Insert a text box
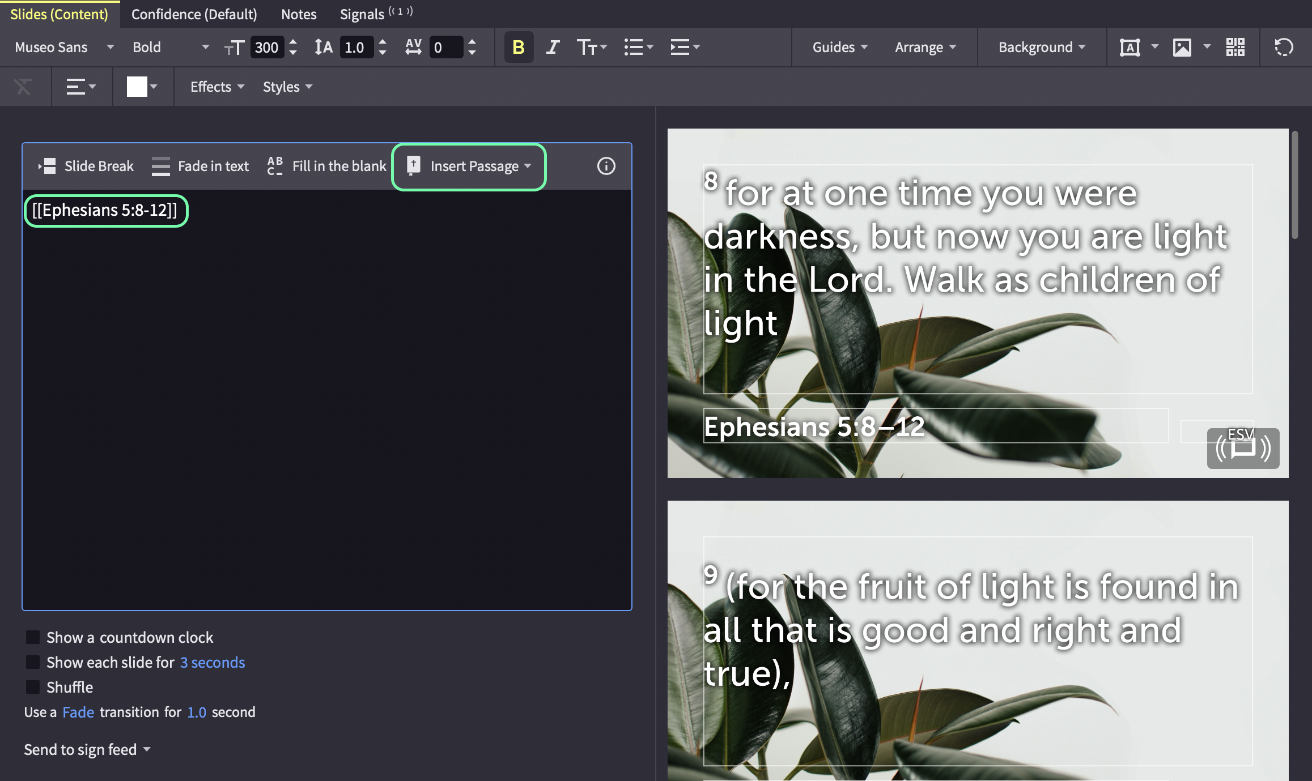 [x=1130, y=47]
